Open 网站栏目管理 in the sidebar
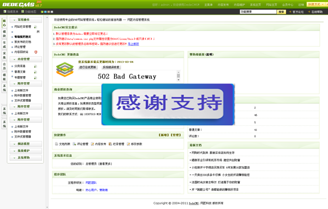 click(x=23, y=27)
